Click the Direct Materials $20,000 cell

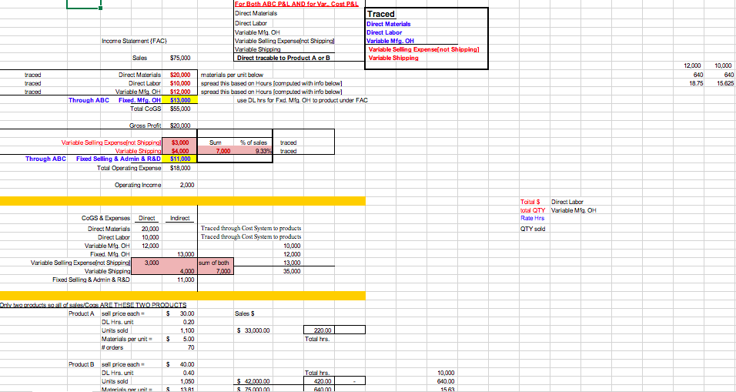click(180, 75)
